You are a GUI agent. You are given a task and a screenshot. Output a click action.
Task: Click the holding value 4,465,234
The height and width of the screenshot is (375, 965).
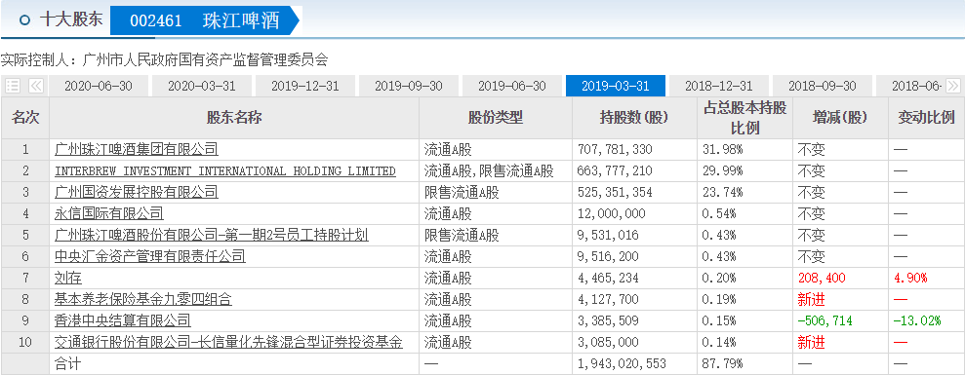coord(609,278)
